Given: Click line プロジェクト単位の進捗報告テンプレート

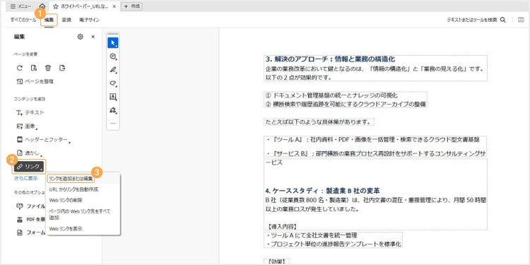Looking at the screenshot, I should click(x=334, y=244).
